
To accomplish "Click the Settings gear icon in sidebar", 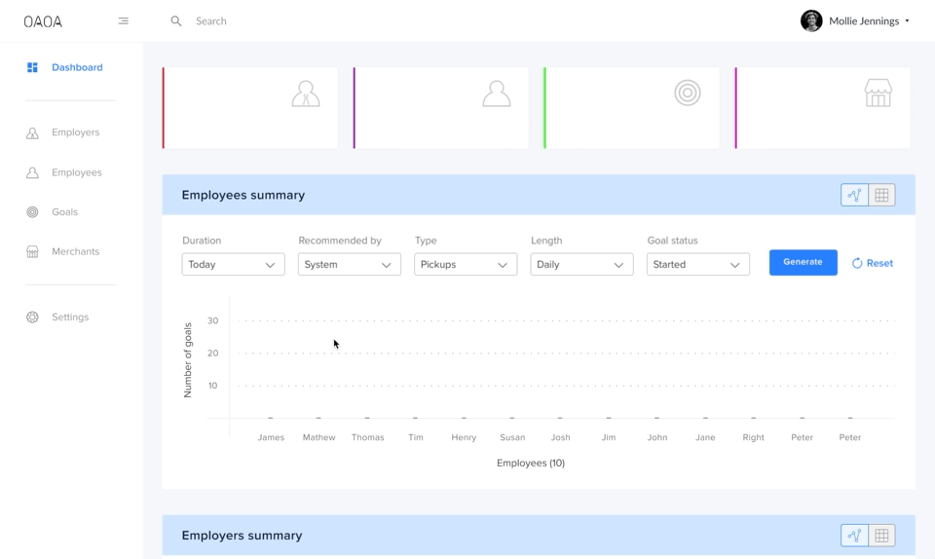I will [x=32, y=317].
